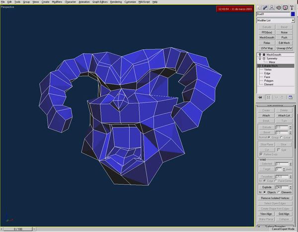Viewport: 298px width, 232px height.
Task: Click the Make Unique stack icon
Action: (276, 97)
